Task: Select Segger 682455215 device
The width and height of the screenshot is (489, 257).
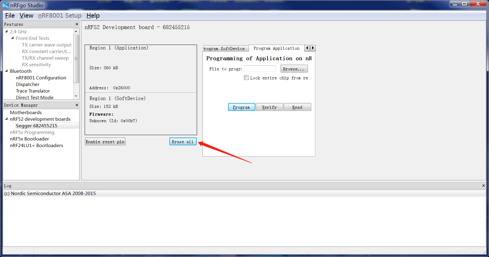Action: [37, 126]
